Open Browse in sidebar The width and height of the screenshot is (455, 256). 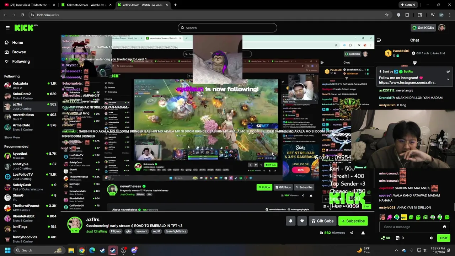(x=19, y=52)
